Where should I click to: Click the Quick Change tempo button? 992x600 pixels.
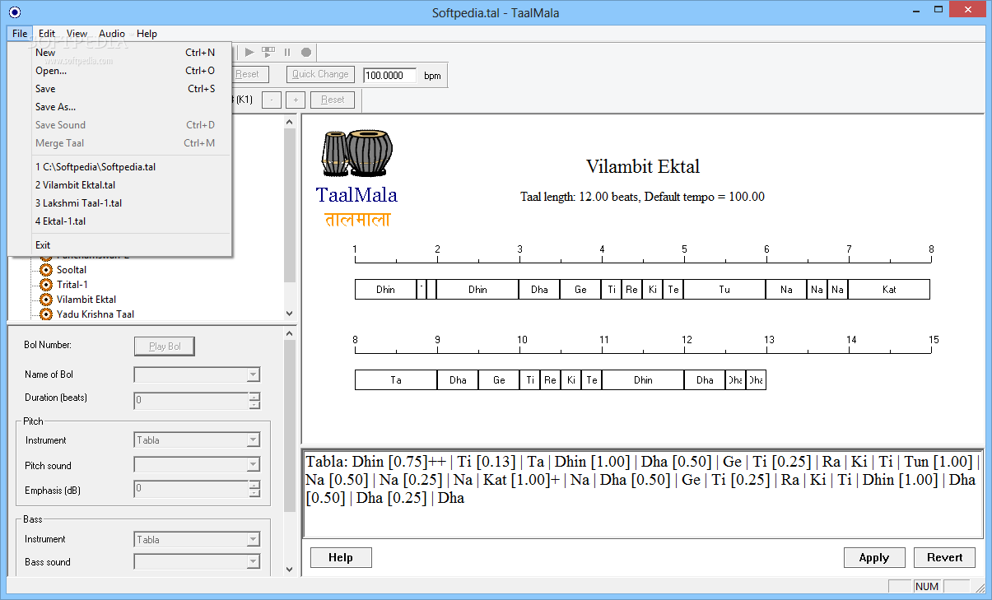pyautogui.click(x=320, y=74)
